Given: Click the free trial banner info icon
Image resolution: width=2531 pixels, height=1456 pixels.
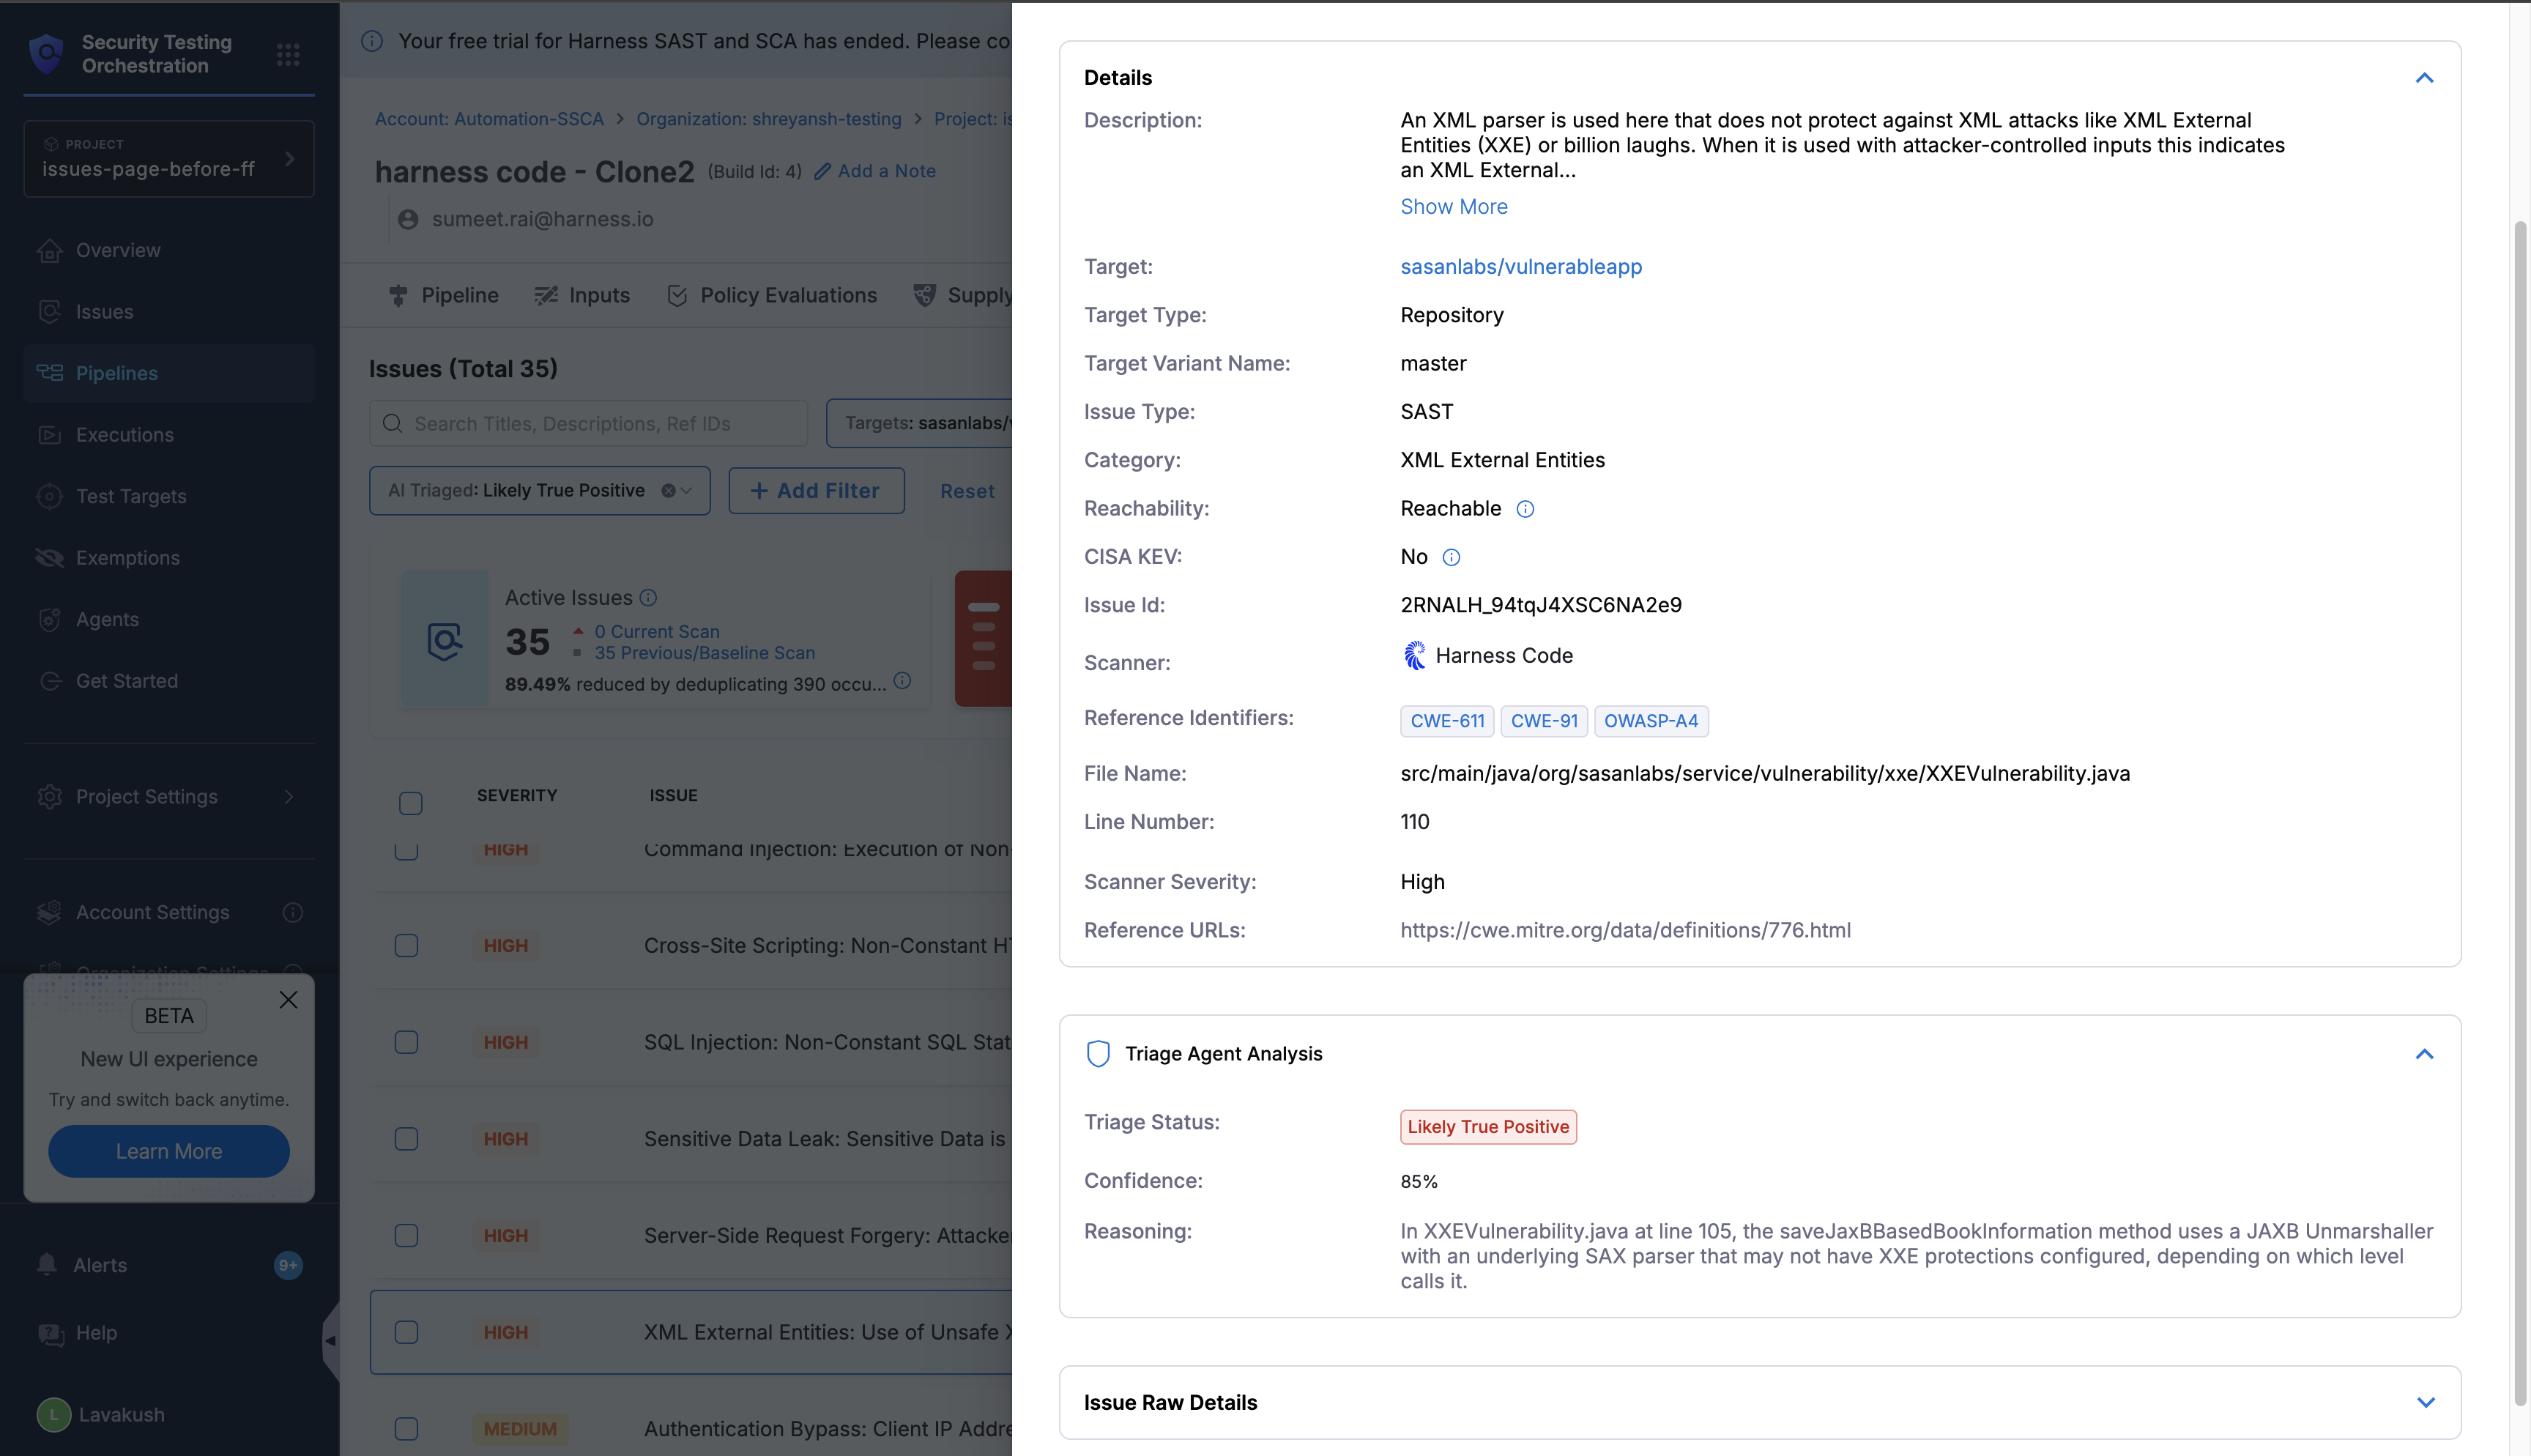Looking at the screenshot, I should (x=372, y=41).
